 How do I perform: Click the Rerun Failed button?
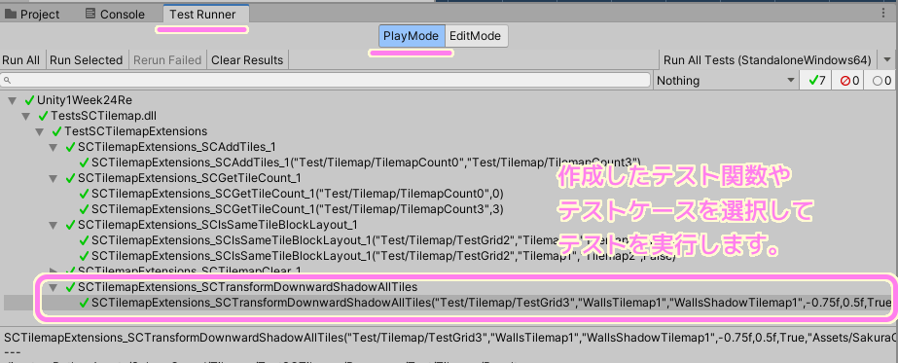(167, 60)
